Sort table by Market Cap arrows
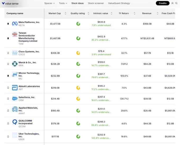Screen dimensions: 180x145 (x=65, y=13)
